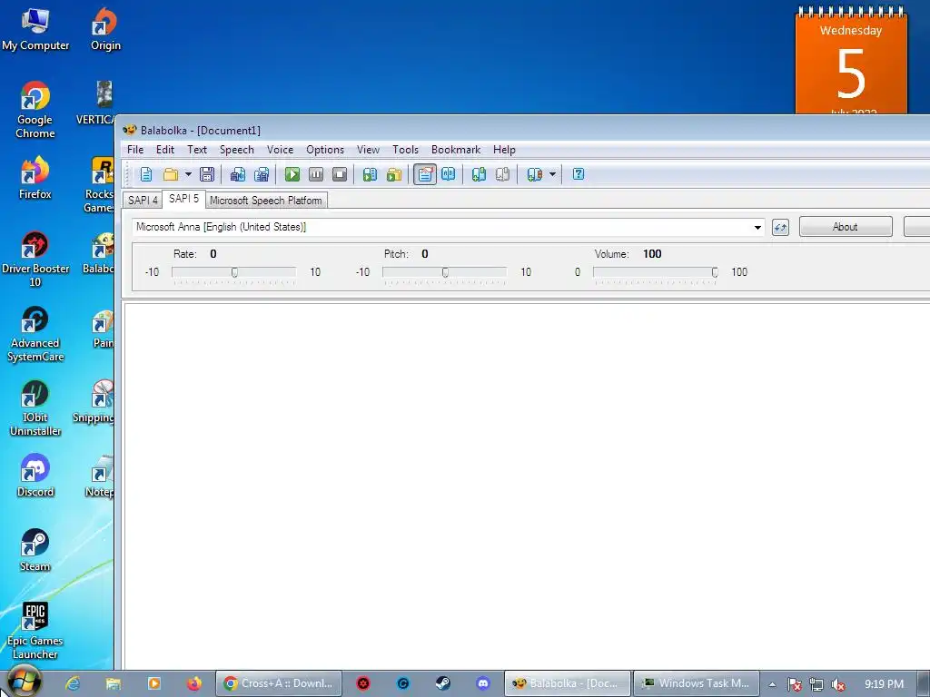This screenshot has height=697, width=930.
Task: Stop speech with the stop button
Action: (340, 174)
